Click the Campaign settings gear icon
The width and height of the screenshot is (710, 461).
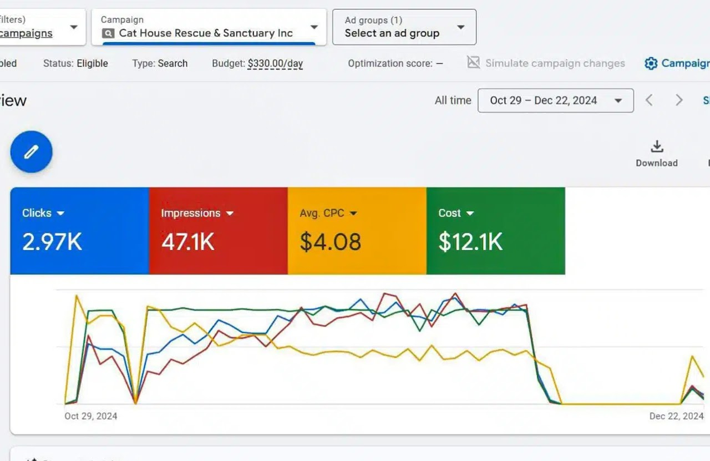(x=651, y=63)
